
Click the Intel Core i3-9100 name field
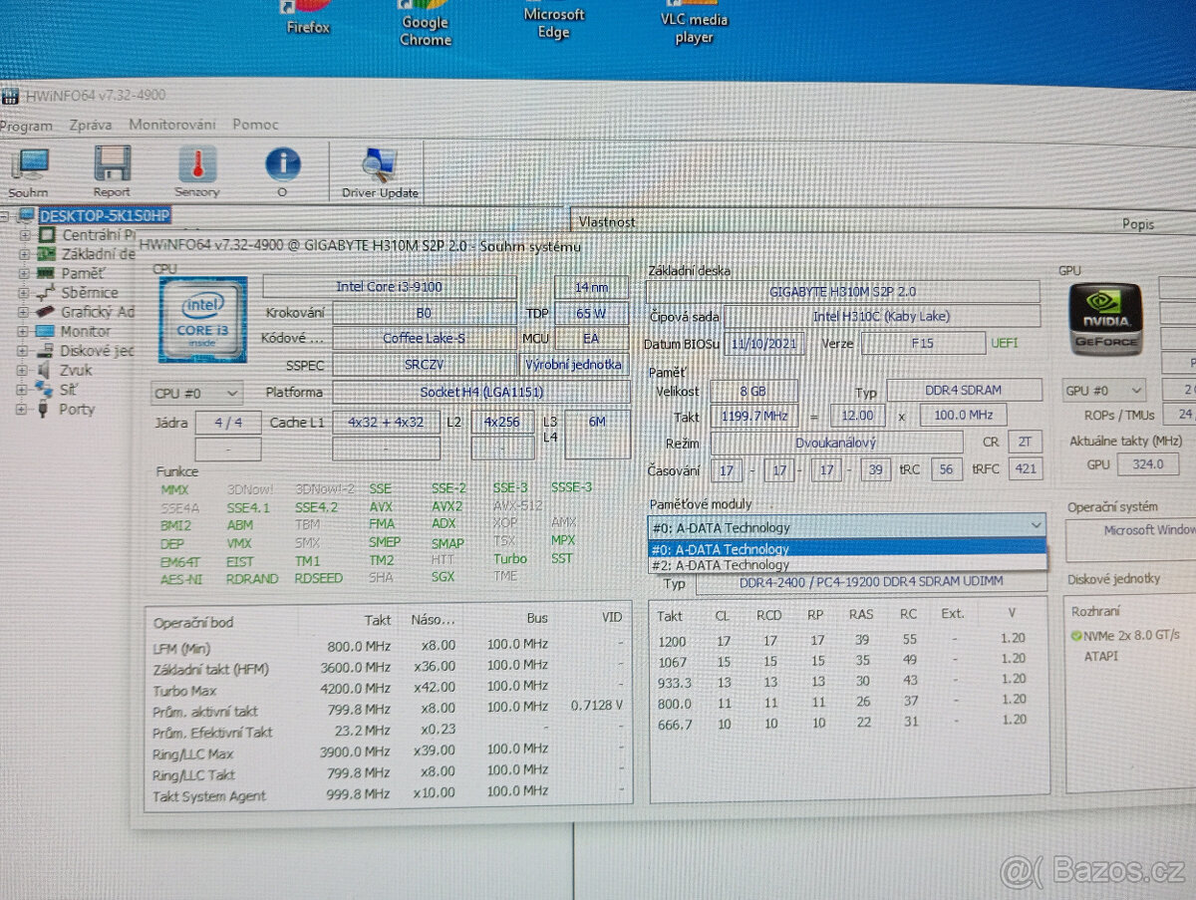[389, 287]
